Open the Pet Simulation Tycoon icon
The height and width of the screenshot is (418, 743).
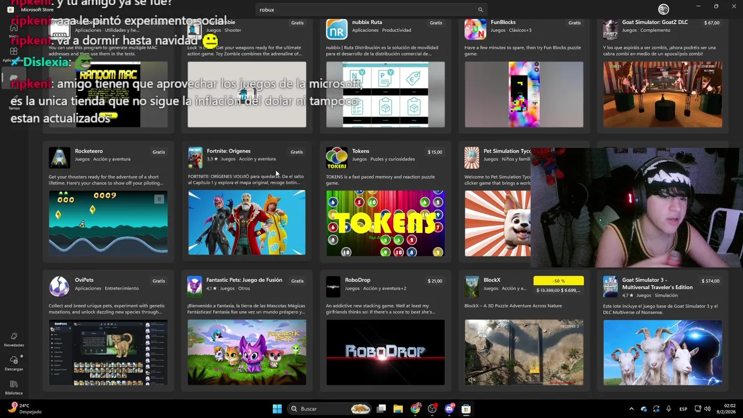click(472, 158)
